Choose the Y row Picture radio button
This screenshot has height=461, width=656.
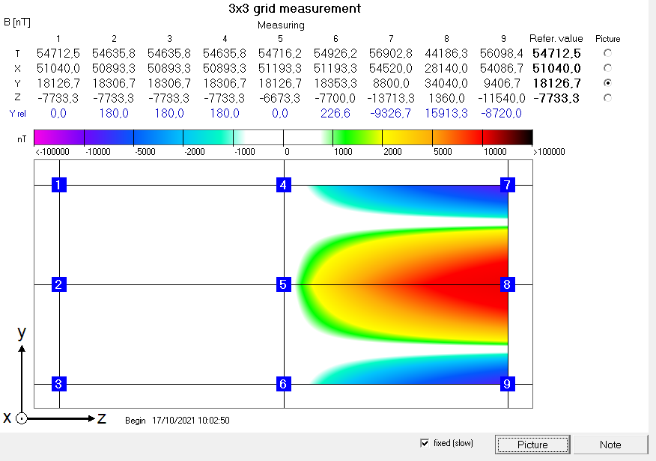tap(607, 83)
